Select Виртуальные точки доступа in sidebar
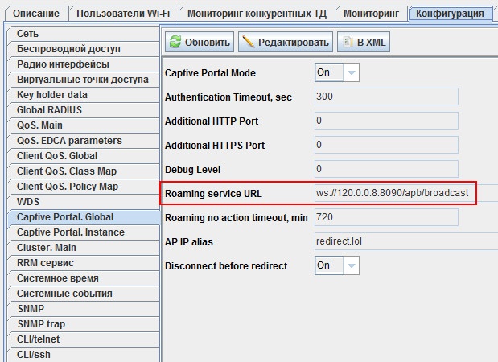The width and height of the screenshot is (498, 362). (82, 80)
